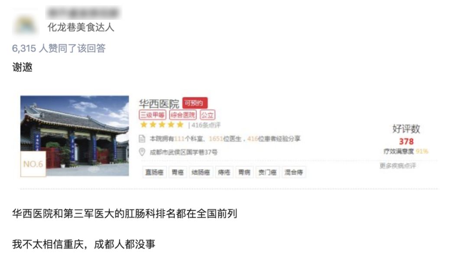Open the 华西医院 gate photo thumbnail

75,136
